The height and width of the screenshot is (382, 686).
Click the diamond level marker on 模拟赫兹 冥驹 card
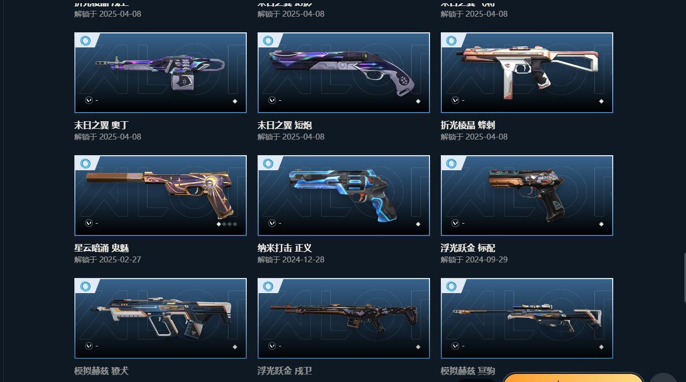point(601,346)
